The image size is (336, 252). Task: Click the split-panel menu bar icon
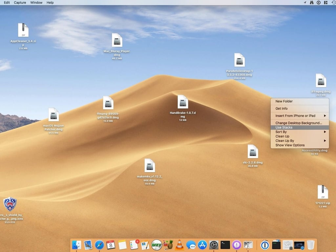tap(326, 3)
